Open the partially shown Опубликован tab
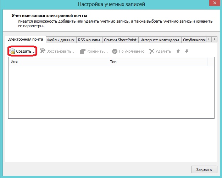222x178 pixels. (194, 40)
